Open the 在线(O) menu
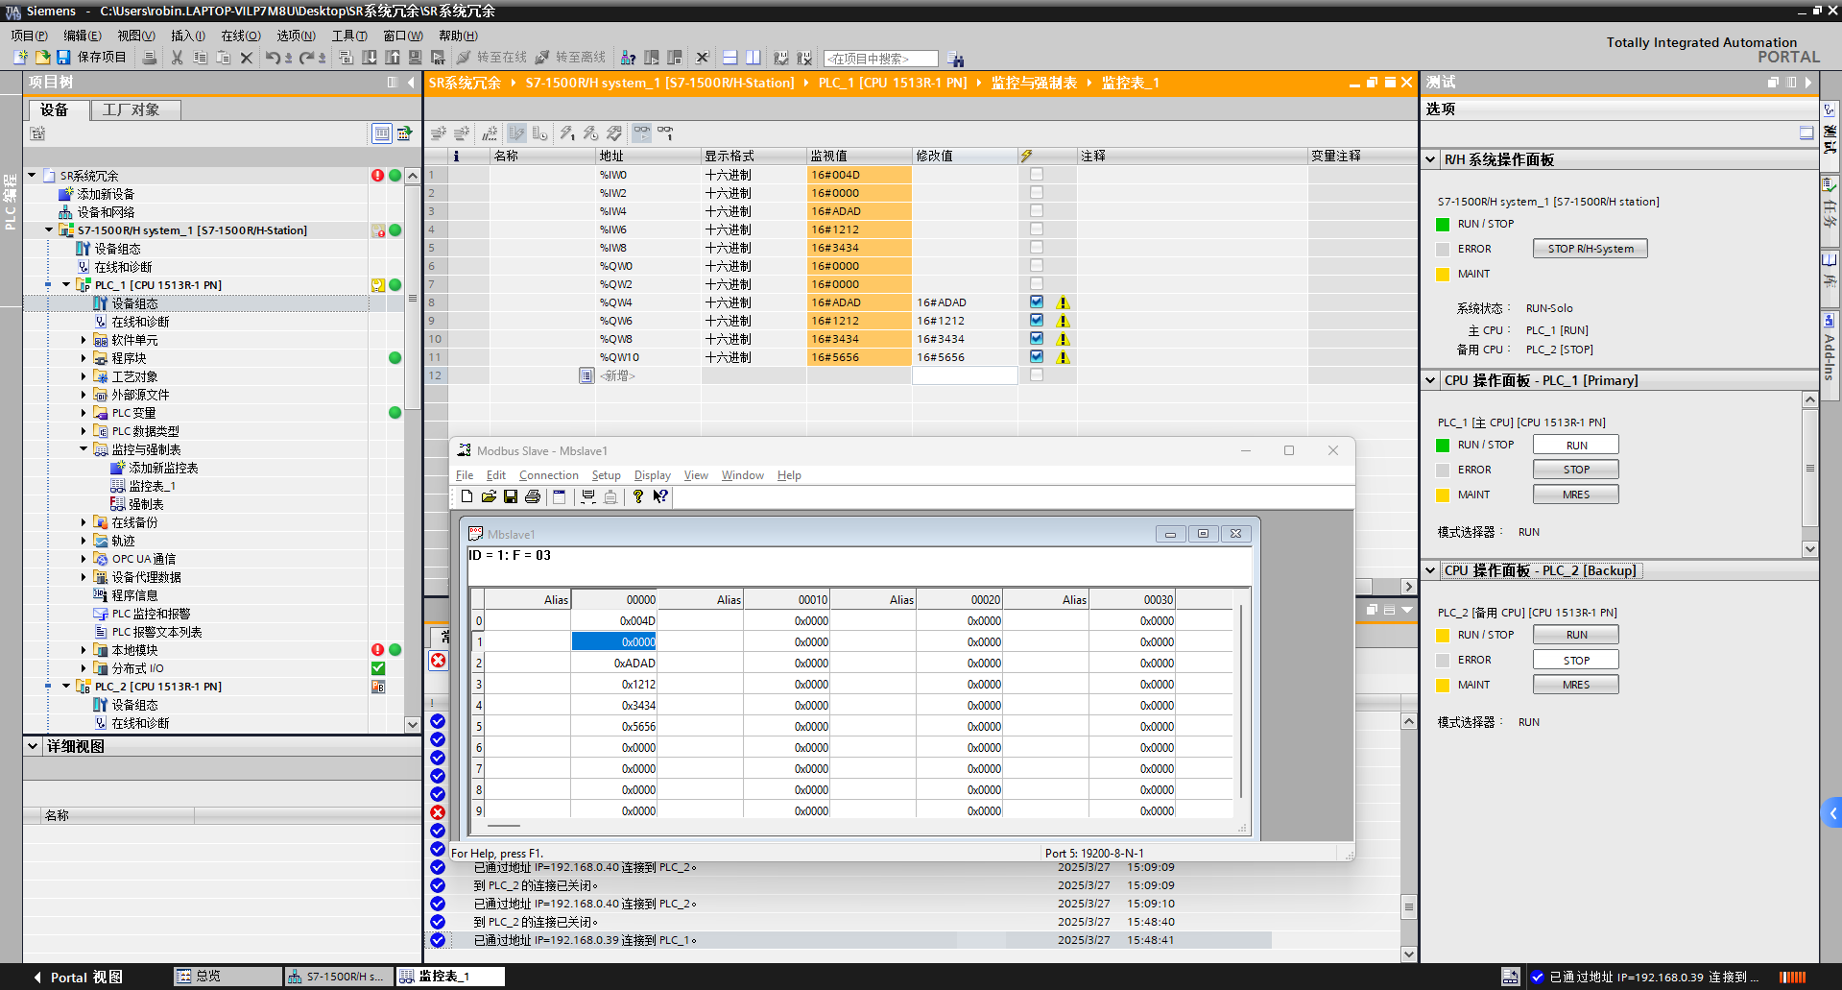 click(241, 36)
